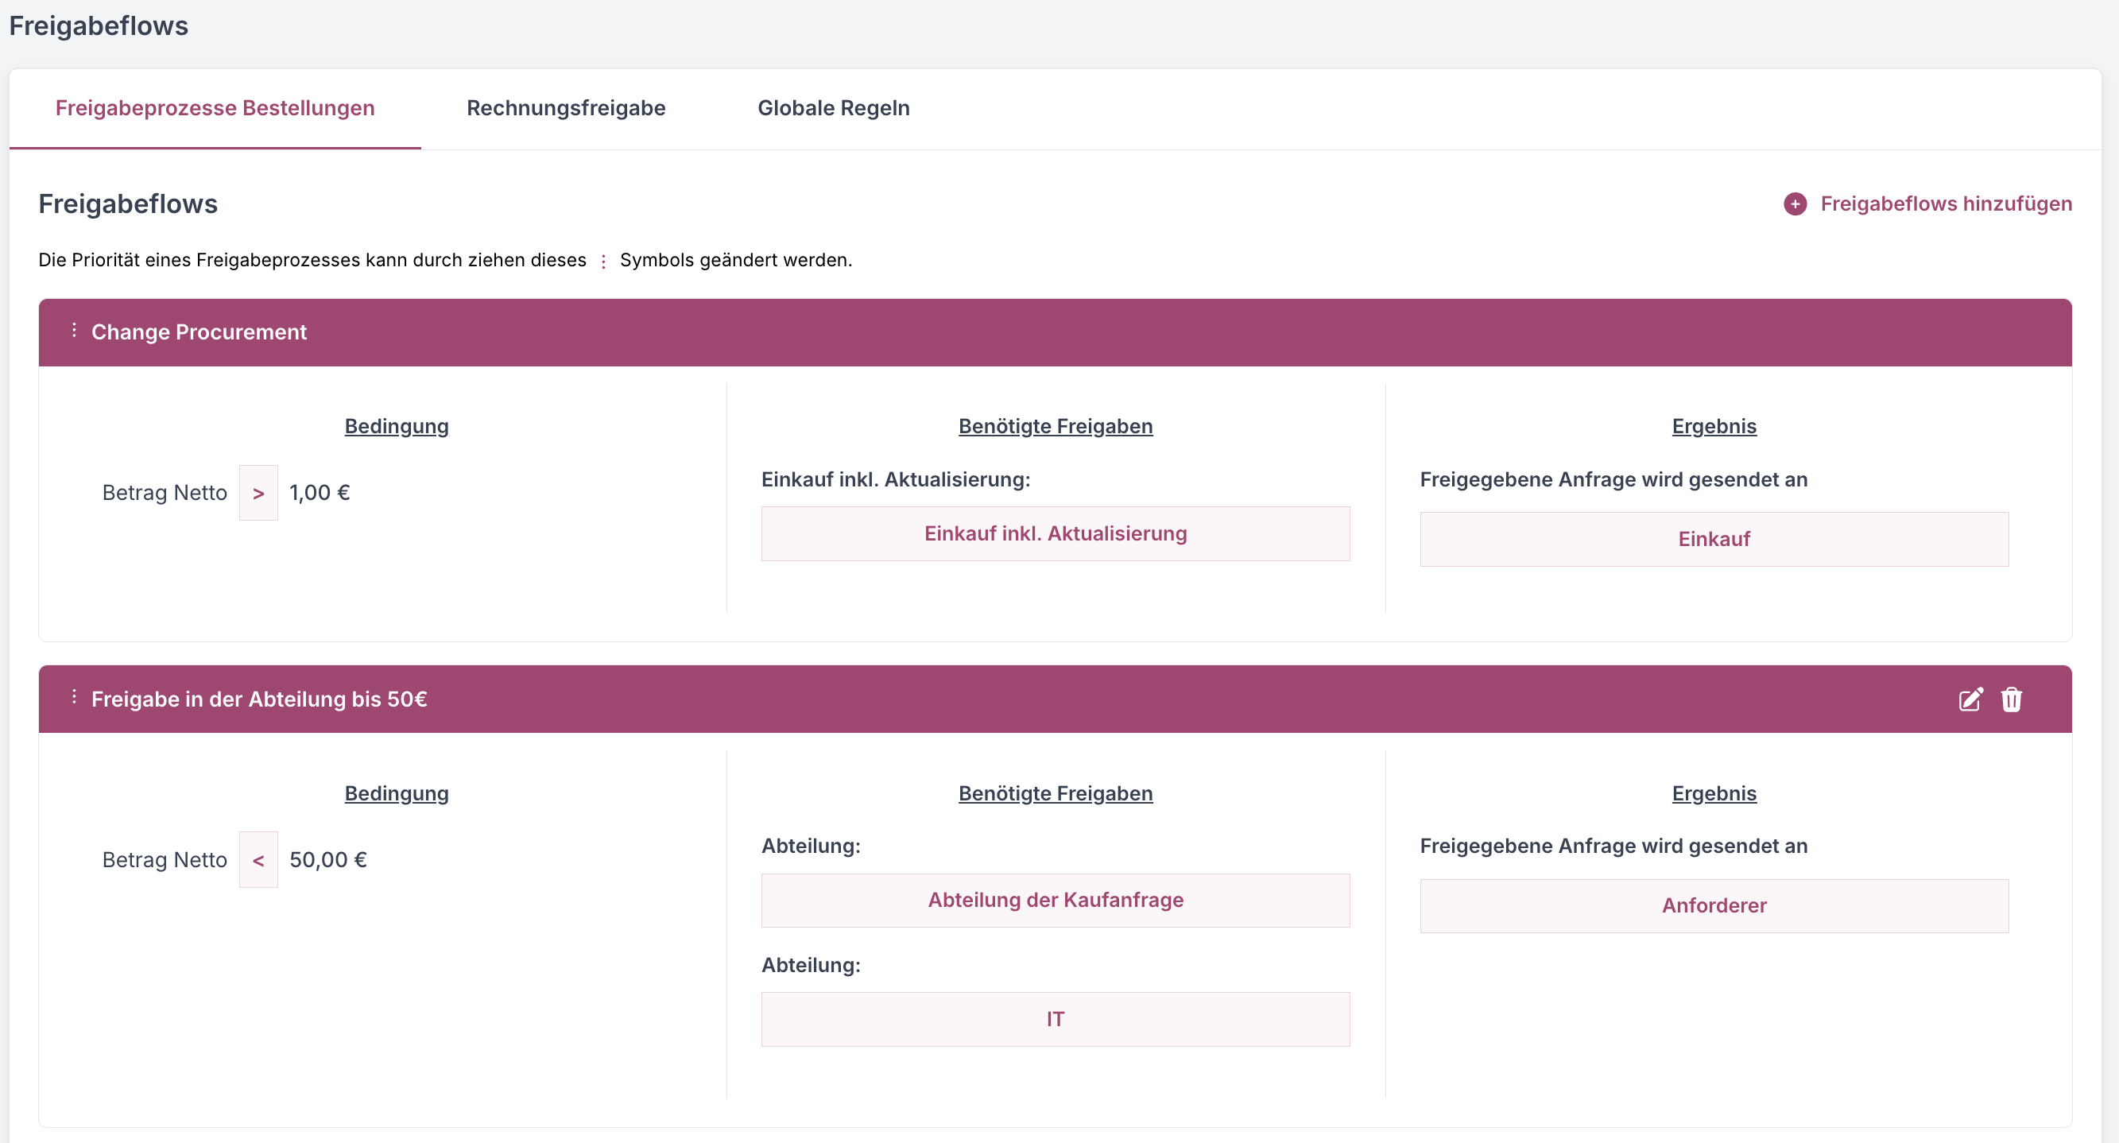
Task: Click the Einkauf inkl. Aktualisierung button
Action: coord(1056,533)
